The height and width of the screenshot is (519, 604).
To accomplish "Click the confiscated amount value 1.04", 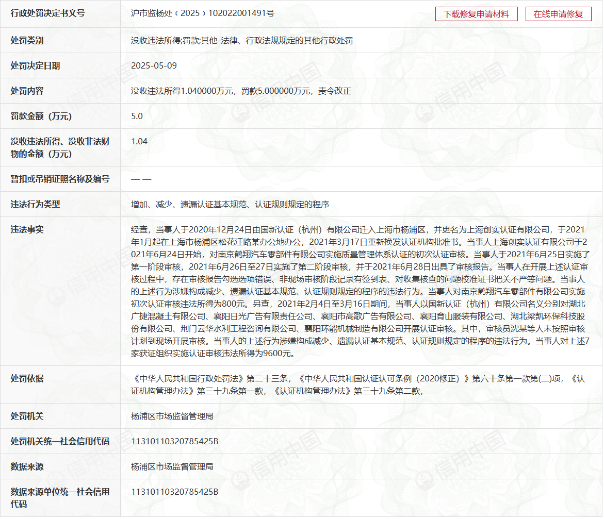I will [139, 141].
